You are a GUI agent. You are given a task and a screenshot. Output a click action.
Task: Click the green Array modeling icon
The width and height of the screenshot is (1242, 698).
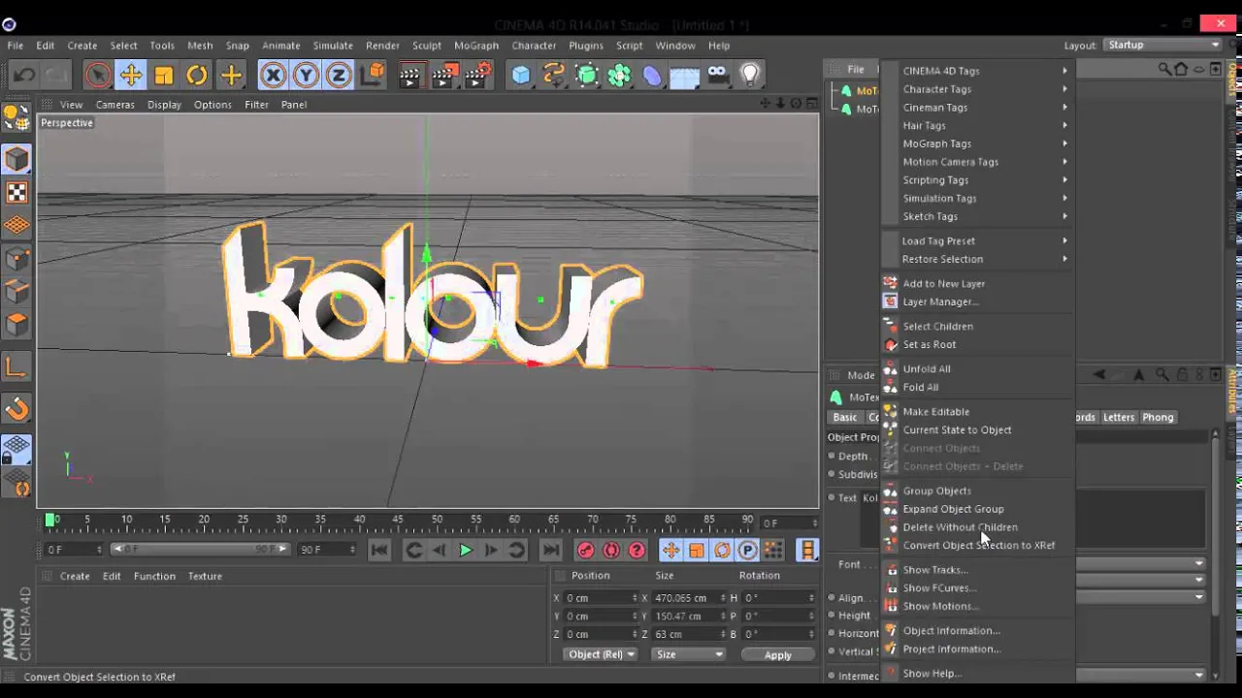619,75
